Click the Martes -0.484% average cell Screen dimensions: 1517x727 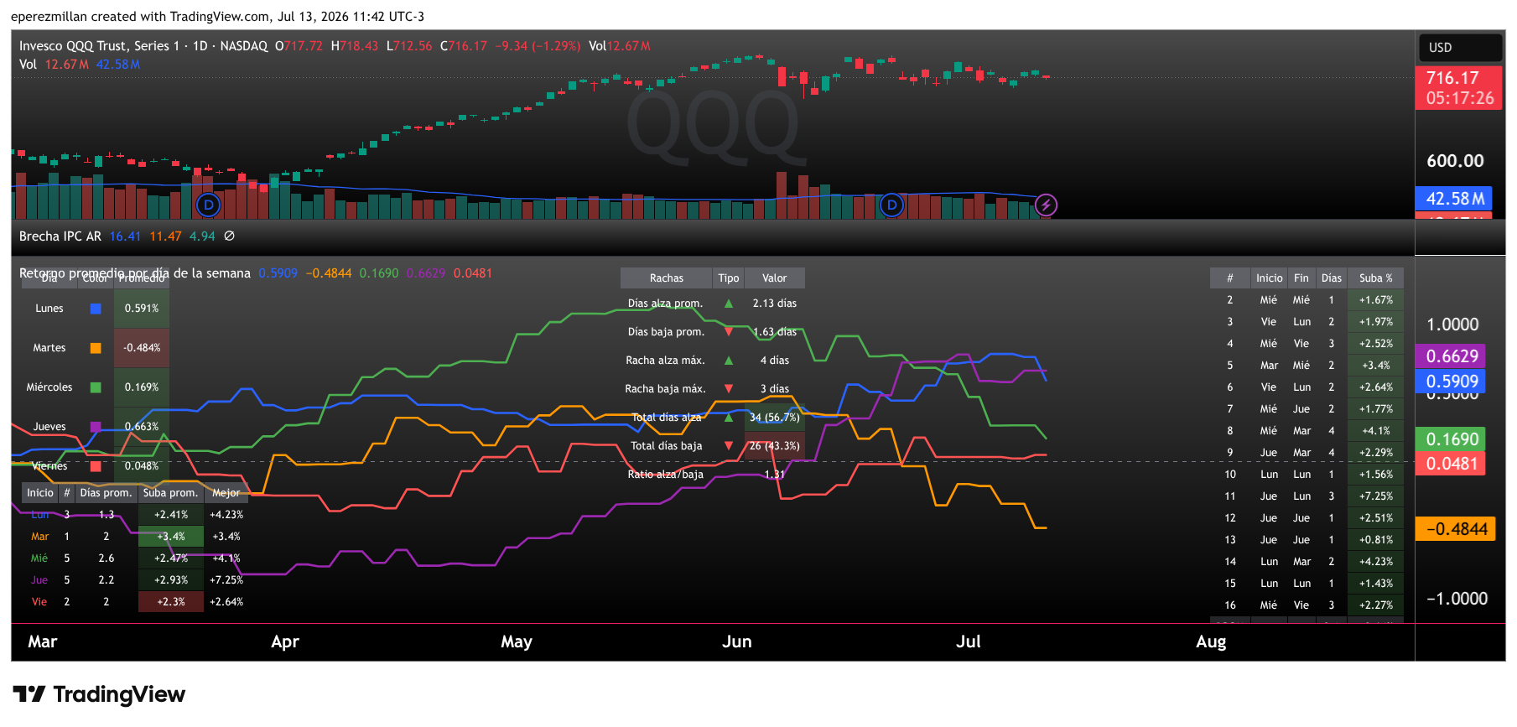[x=142, y=348]
